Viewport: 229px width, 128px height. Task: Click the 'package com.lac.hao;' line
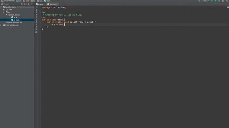54,7
